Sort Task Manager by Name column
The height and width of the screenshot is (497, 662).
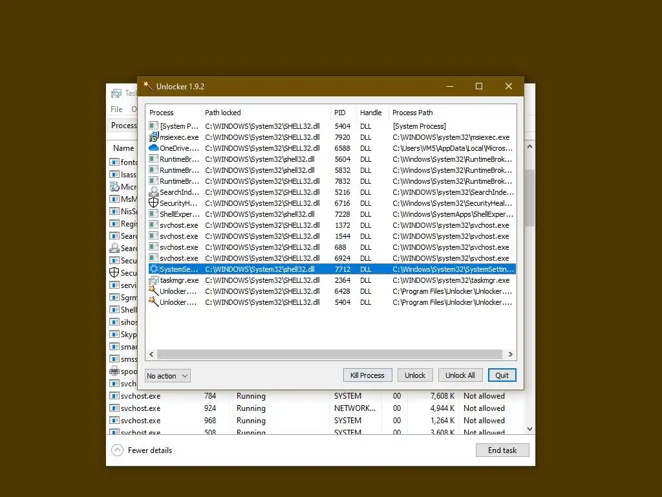click(123, 148)
